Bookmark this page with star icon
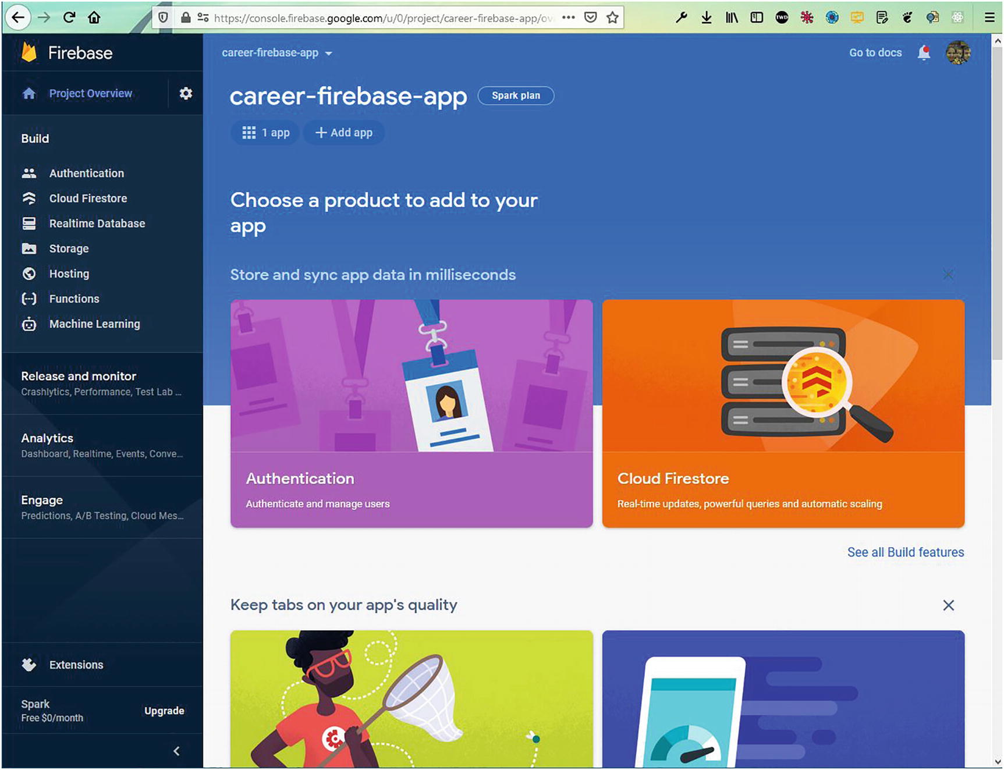1004x770 pixels. tap(612, 17)
